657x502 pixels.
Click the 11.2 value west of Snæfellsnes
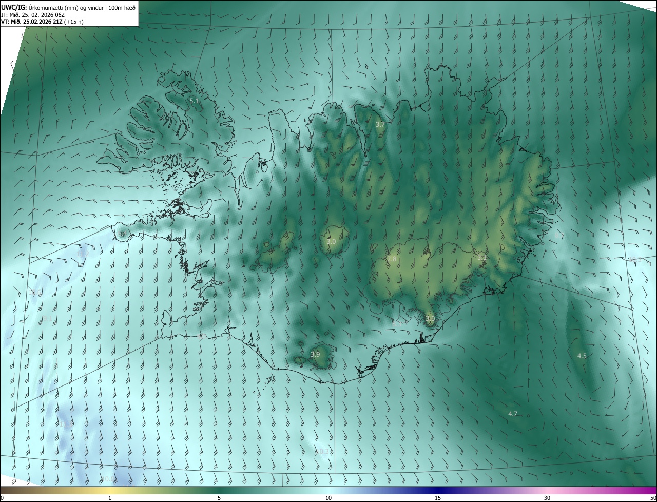83,254
